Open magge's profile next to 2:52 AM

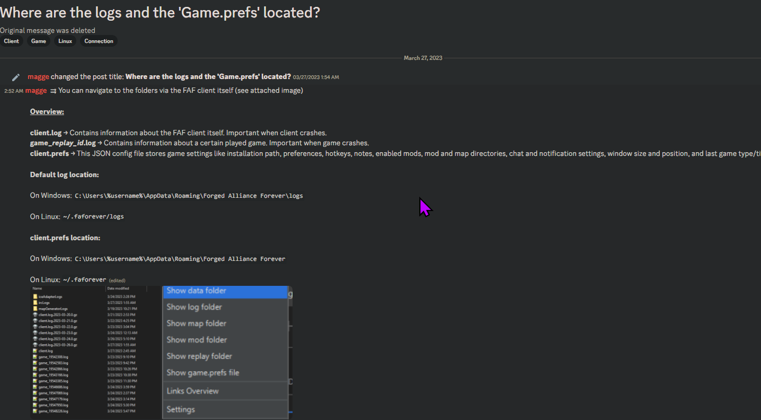point(36,90)
